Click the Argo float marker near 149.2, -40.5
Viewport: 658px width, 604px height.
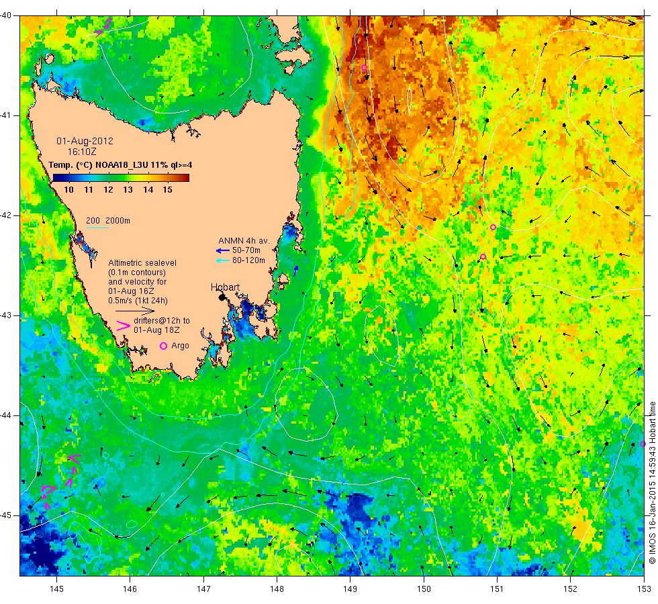click(x=364, y=68)
